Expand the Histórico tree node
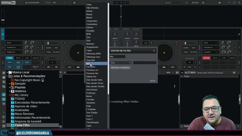Screen dimensions: 242x136 pos(10,91)
